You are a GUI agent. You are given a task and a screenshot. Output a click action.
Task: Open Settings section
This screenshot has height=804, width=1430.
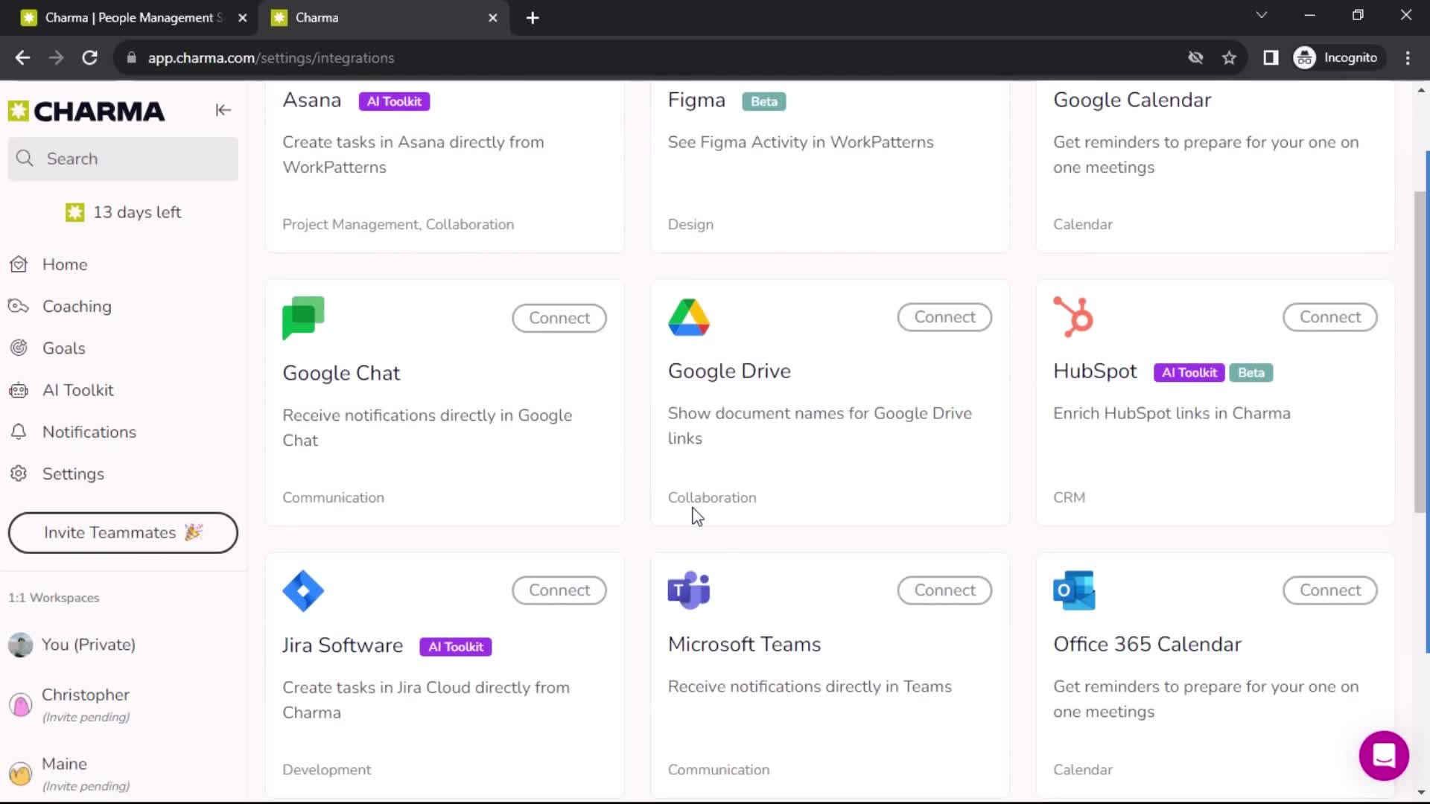pyautogui.click(x=74, y=474)
